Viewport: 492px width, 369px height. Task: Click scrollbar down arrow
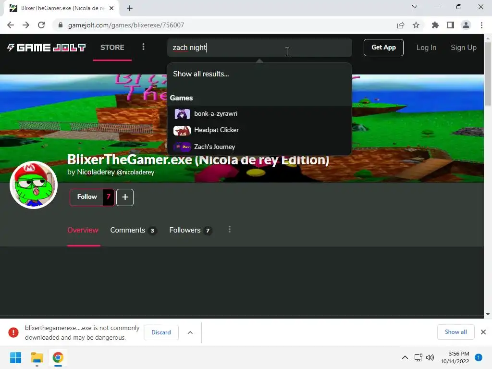coord(488,314)
